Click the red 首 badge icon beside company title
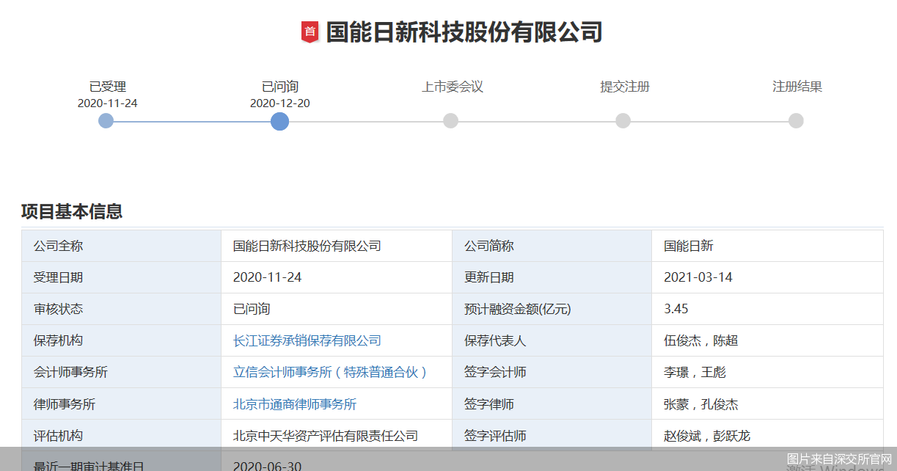 tap(310, 32)
